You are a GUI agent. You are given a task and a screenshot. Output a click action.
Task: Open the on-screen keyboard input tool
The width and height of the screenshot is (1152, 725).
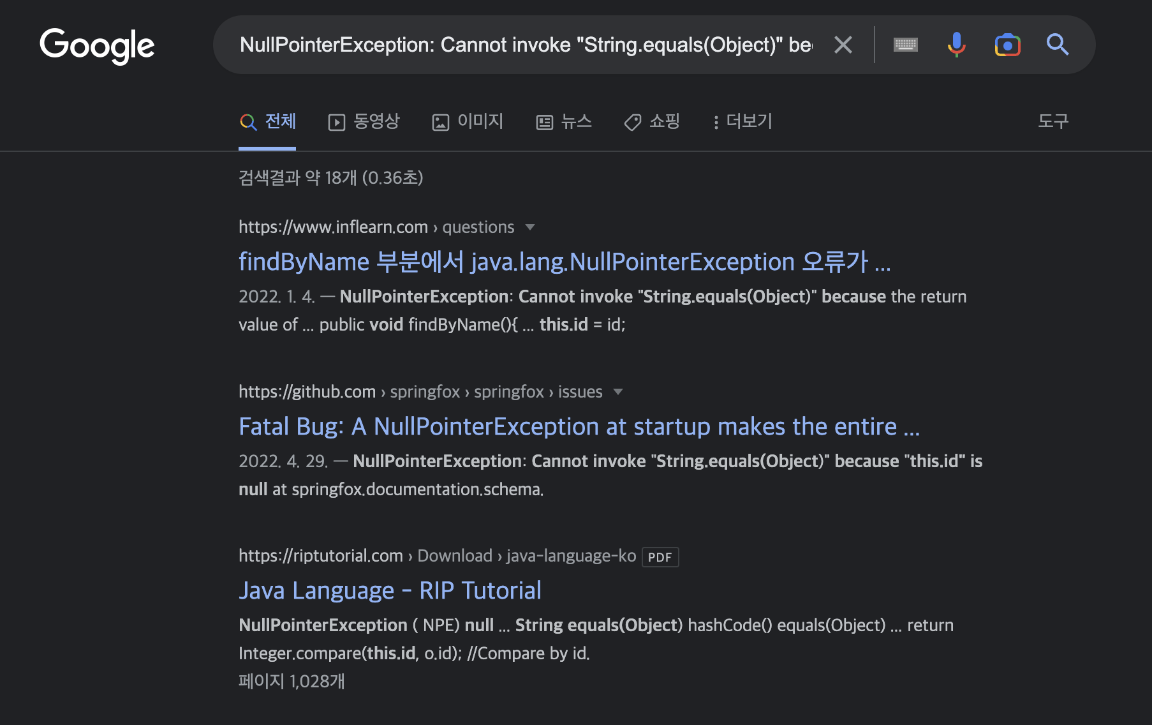click(906, 45)
